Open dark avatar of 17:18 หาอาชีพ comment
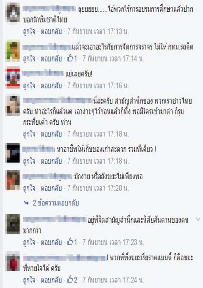Viewport: 203px width, 288px height. point(12,153)
